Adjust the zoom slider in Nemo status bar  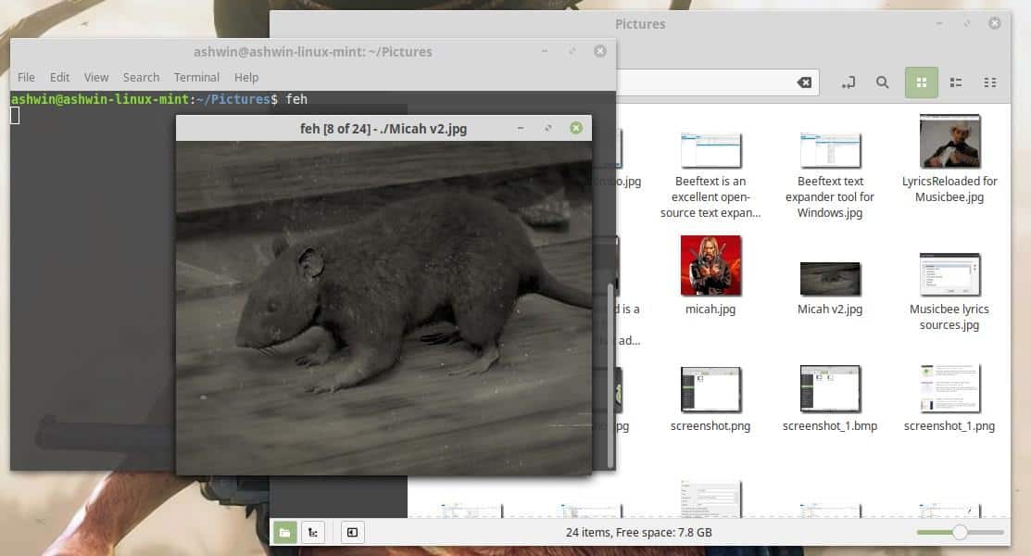961,532
